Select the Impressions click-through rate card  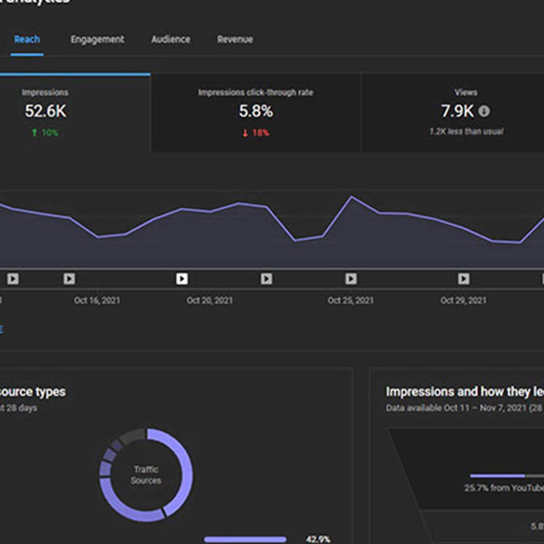coord(256,112)
